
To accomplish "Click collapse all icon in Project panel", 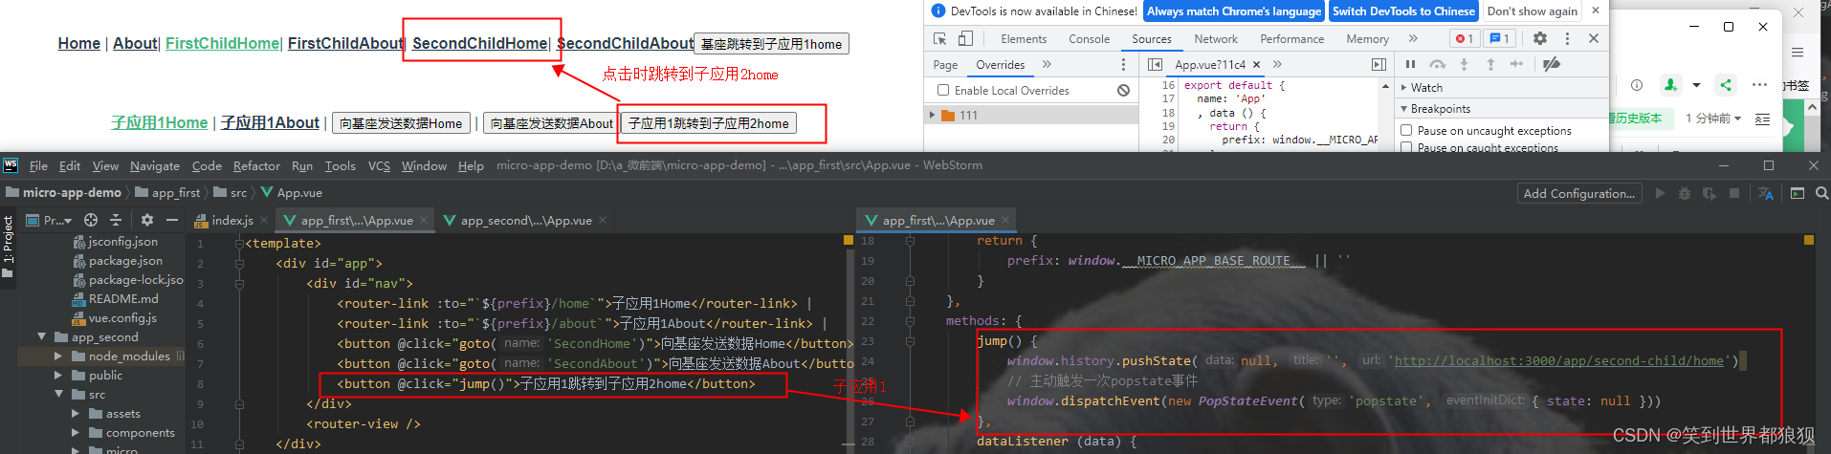I will 116,220.
